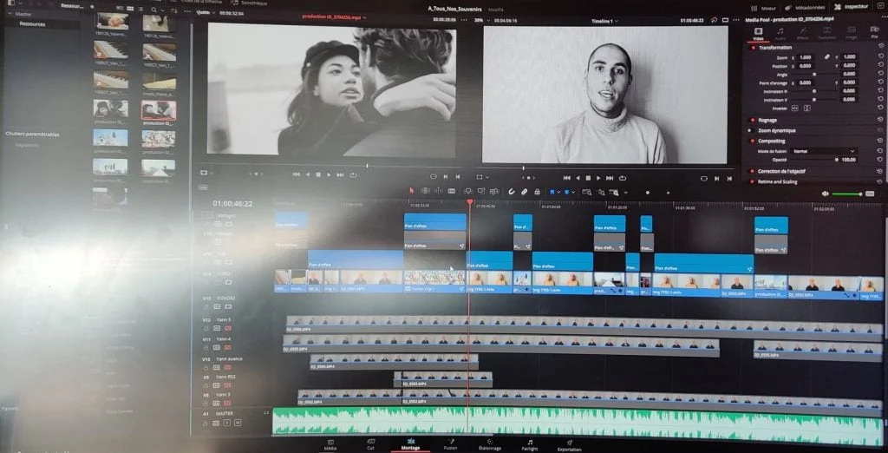Switch to the Exportation page
This screenshot has width=888, height=453.
point(569,445)
